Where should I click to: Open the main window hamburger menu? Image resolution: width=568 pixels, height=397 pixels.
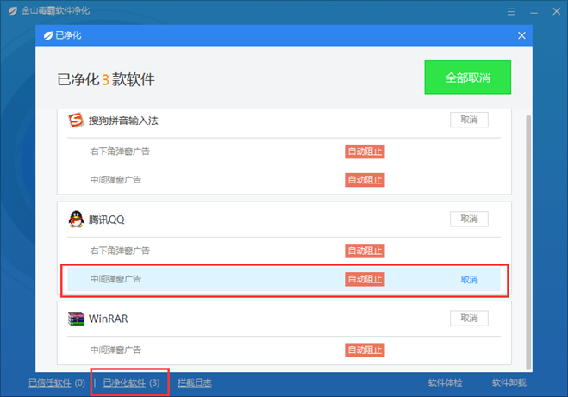pos(511,11)
